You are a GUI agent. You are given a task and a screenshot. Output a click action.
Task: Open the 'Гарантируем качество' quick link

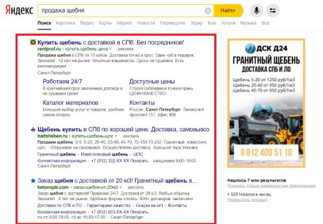click(109, 205)
